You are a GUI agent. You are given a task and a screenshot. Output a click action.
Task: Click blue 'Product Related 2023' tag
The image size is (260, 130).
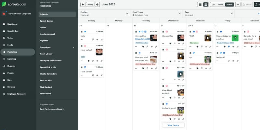(x=225, y=43)
